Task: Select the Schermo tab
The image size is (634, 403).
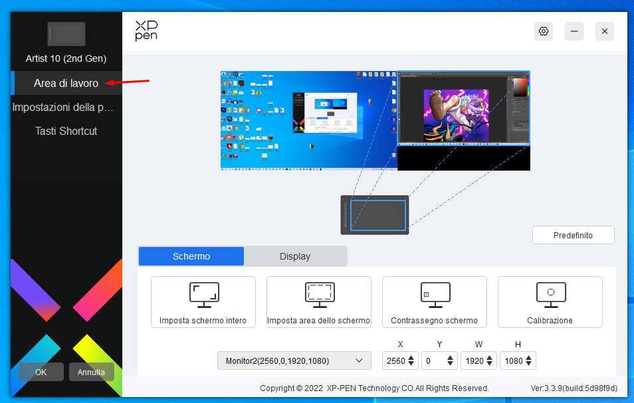Action: tap(191, 256)
